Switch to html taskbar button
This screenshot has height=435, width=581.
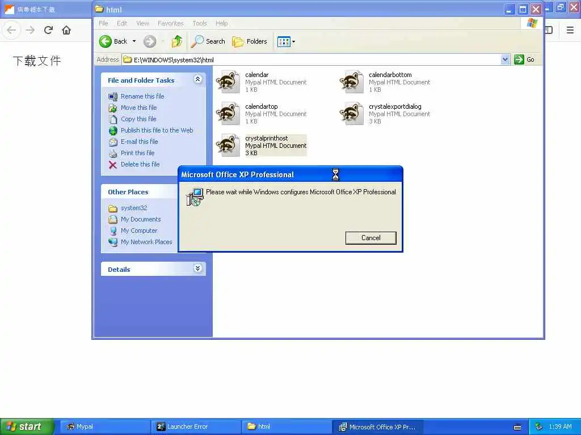click(x=287, y=427)
